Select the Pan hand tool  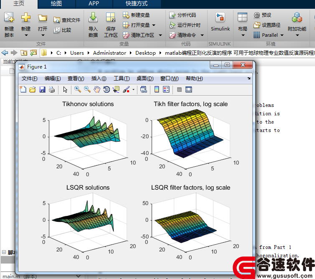(97, 89)
